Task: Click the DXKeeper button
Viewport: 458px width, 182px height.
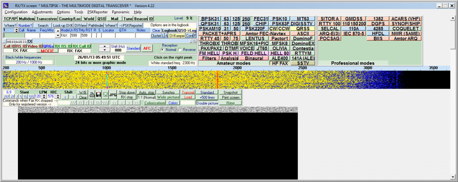Action: click(x=177, y=35)
